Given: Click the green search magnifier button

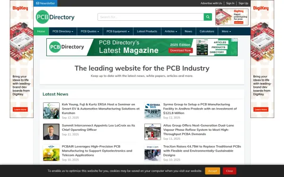Looking at the screenshot, I should coord(208,17).
